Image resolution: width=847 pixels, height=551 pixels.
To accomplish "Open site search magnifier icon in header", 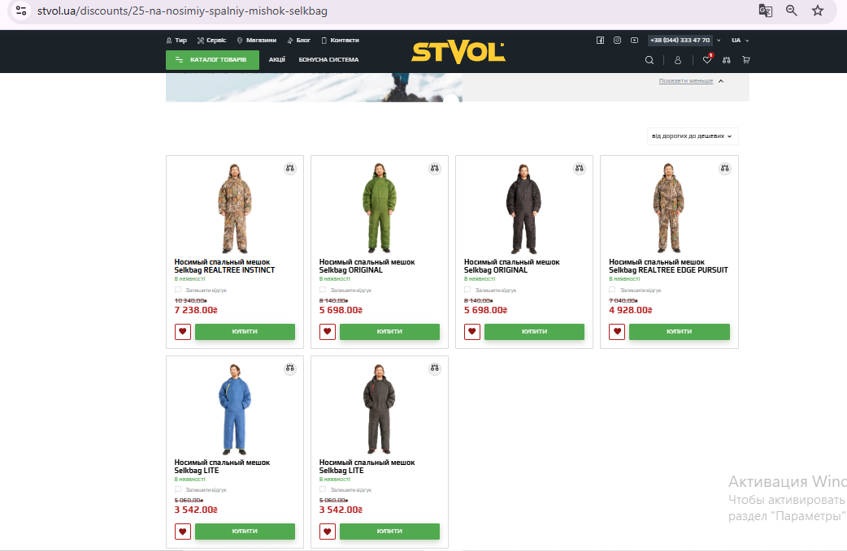I will [x=649, y=60].
